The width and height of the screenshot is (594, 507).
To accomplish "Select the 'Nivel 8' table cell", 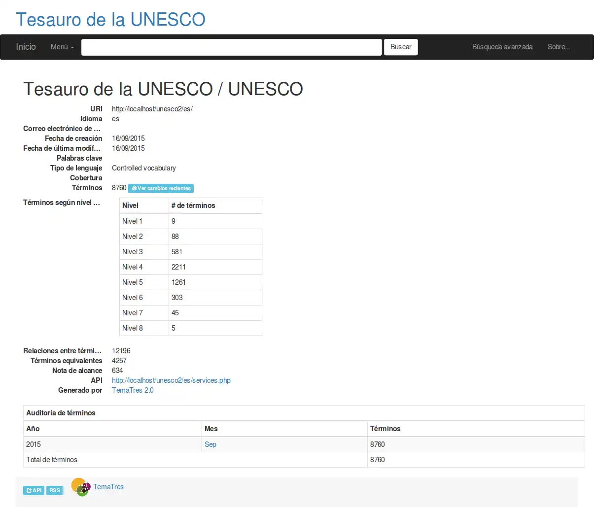I will pyautogui.click(x=144, y=328).
